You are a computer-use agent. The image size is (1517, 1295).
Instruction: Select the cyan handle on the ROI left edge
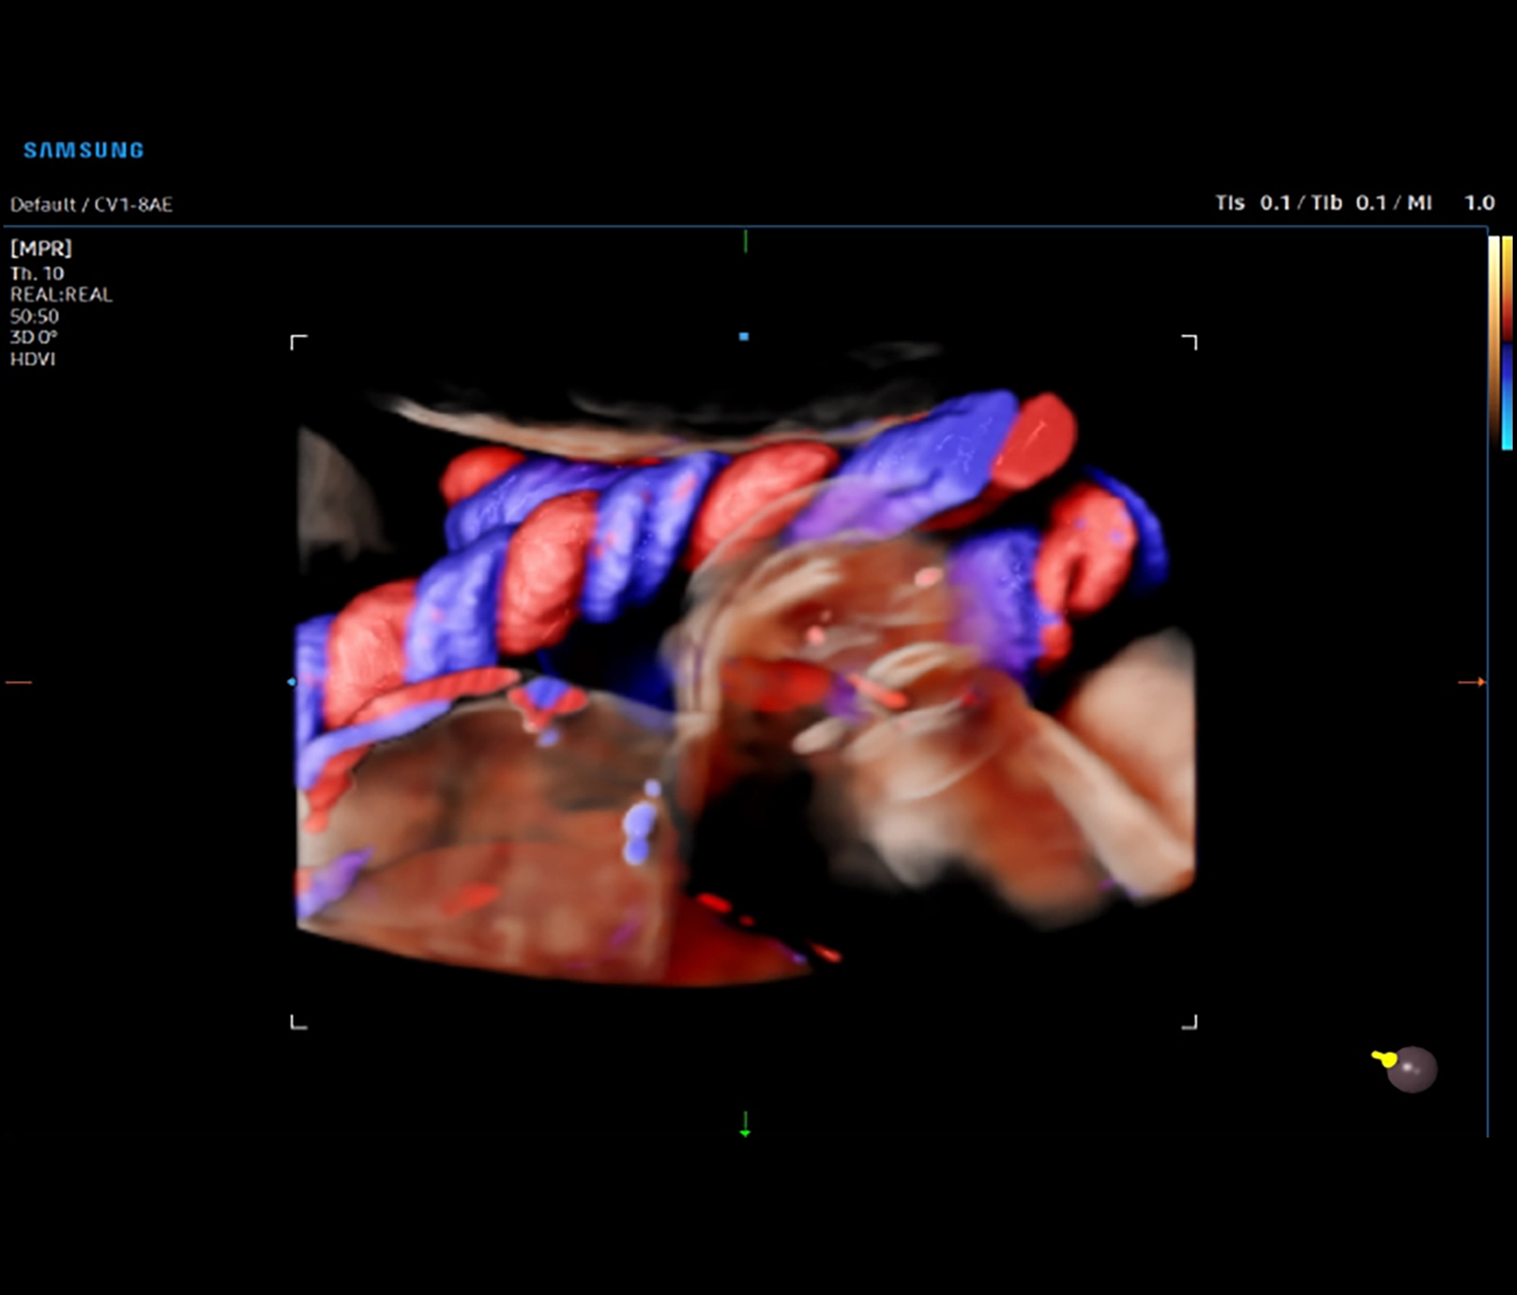click(291, 682)
